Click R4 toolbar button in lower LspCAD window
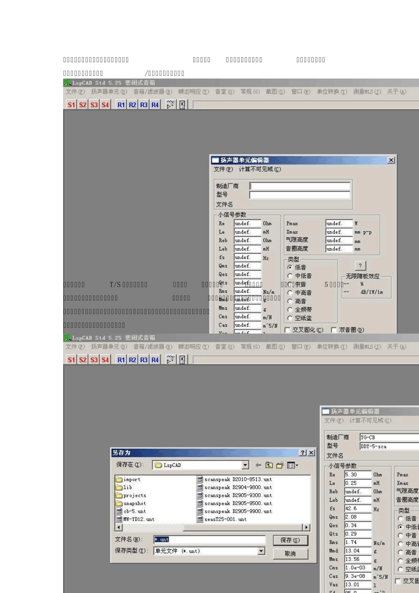This screenshot has height=593, width=419. (x=155, y=360)
